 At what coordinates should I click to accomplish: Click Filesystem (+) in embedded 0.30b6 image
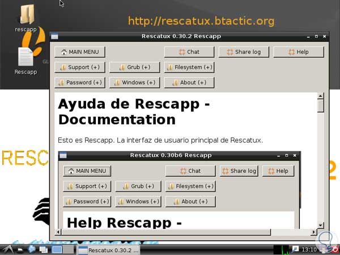point(190,186)
